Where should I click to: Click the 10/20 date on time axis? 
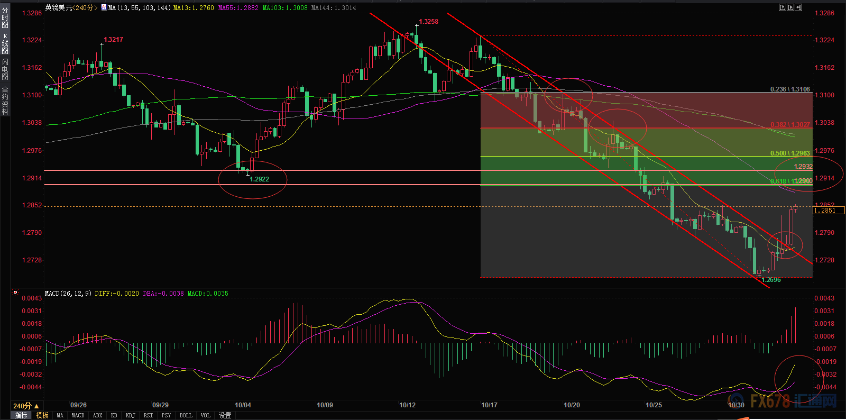click(x=572, y=405)
